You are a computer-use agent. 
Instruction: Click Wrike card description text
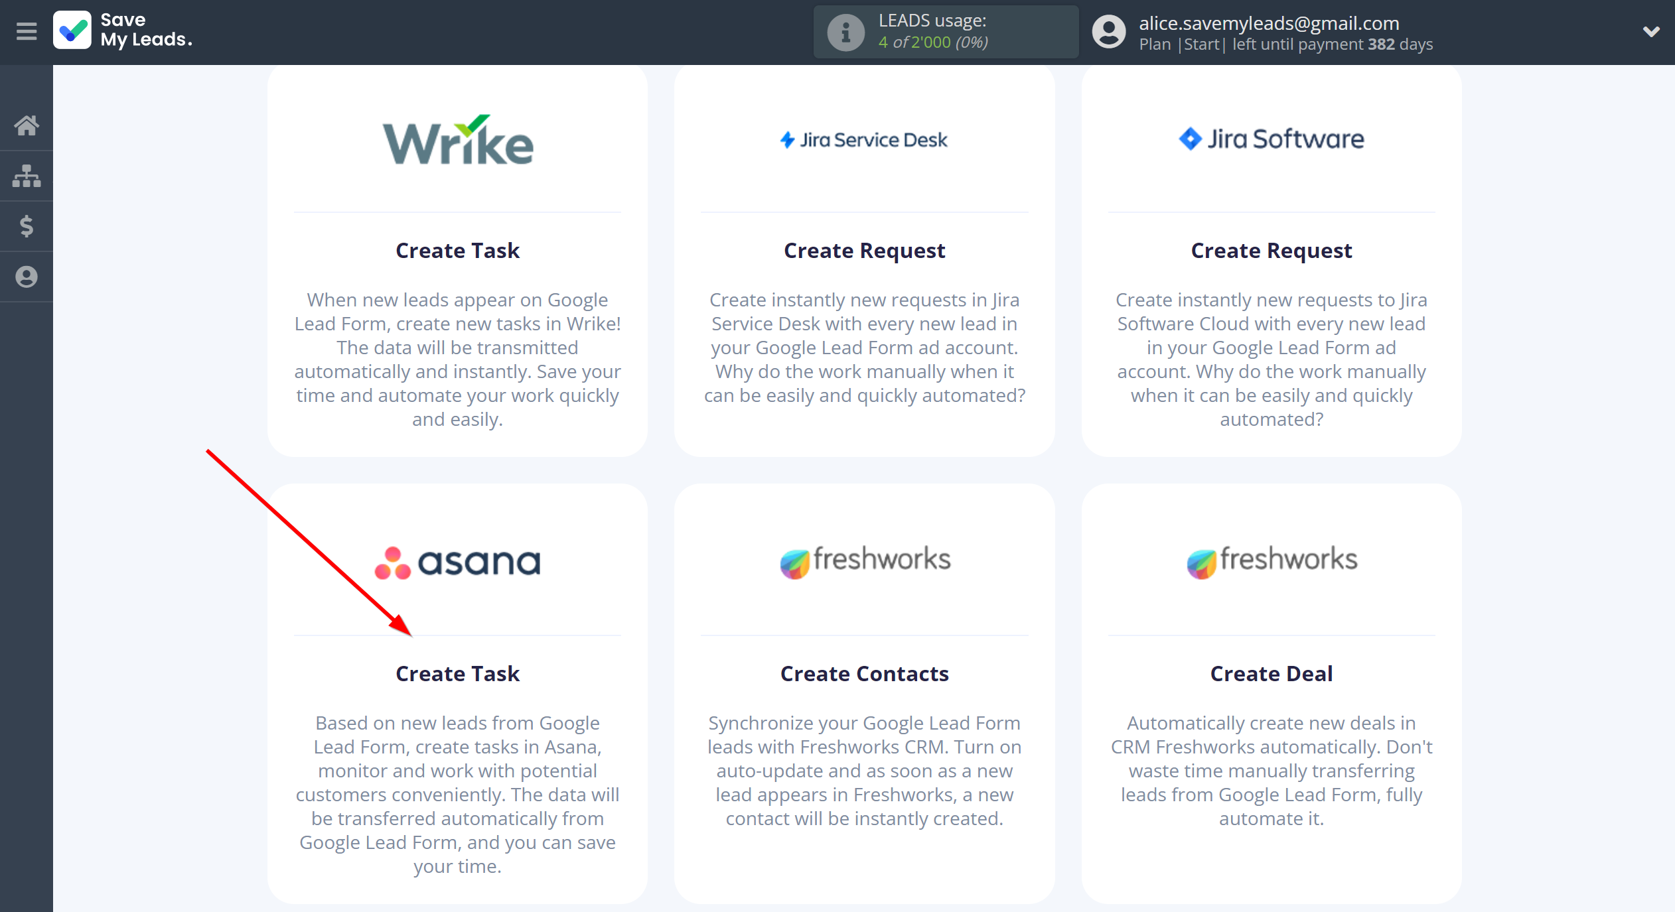click(x=458, y=359)
